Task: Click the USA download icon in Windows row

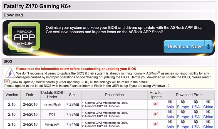Action: 196,122
